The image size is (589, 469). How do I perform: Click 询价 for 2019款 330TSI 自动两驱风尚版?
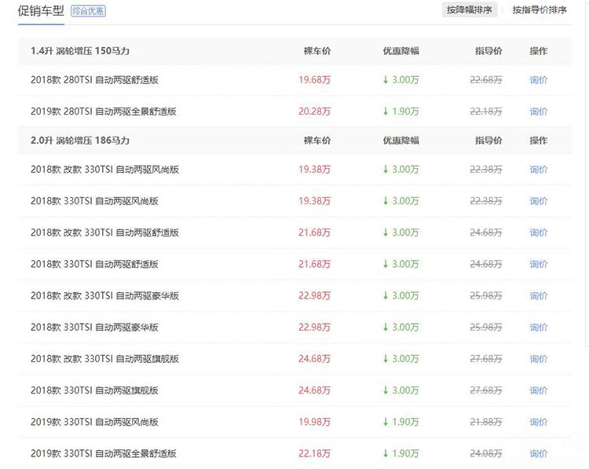click(x=538, y=422)
